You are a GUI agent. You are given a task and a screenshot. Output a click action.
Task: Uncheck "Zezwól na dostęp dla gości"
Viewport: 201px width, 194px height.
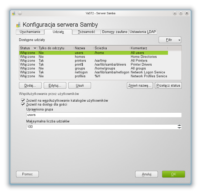[23, 104]
